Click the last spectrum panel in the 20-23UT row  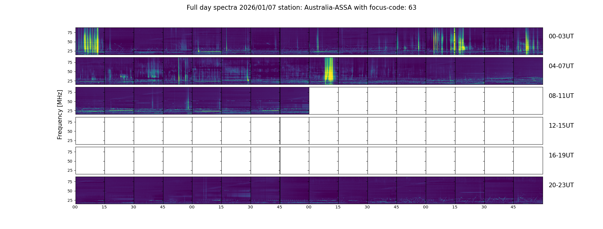pos(528,190)
